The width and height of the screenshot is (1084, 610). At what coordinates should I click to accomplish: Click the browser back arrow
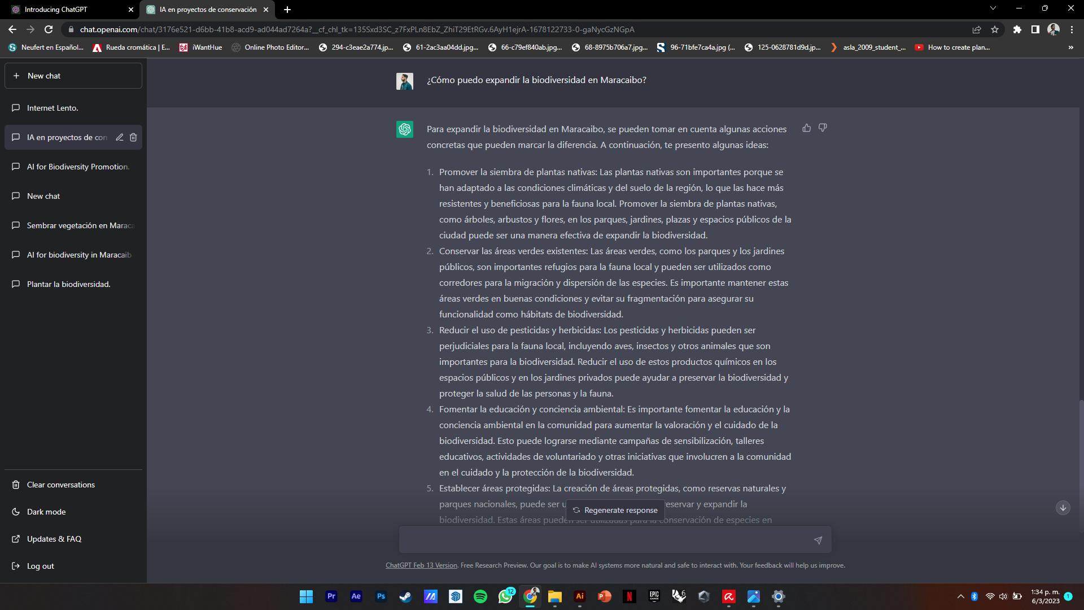tap(12, 29)
